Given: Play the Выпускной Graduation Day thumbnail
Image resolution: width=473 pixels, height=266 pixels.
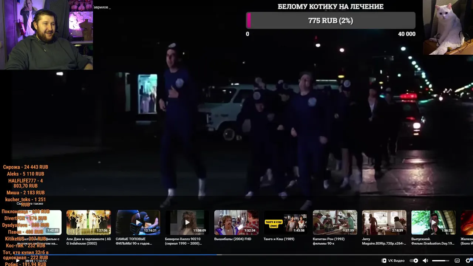Looking at the screenshot, I should click(433, 222).
